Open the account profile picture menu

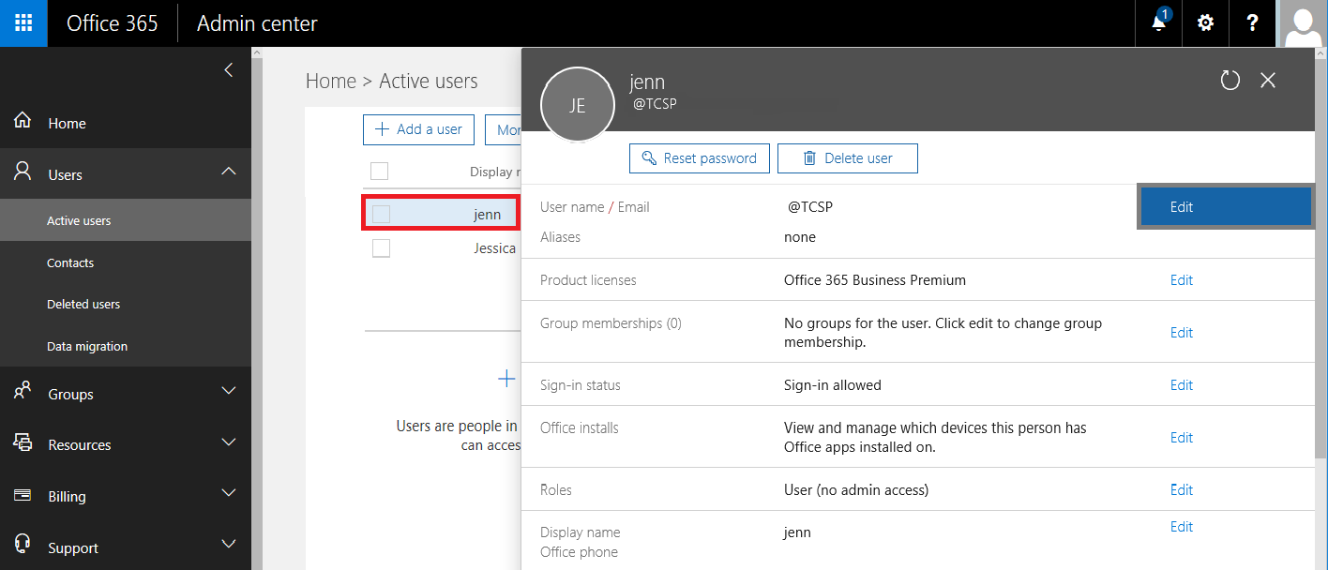click(x=1304, y=23)
